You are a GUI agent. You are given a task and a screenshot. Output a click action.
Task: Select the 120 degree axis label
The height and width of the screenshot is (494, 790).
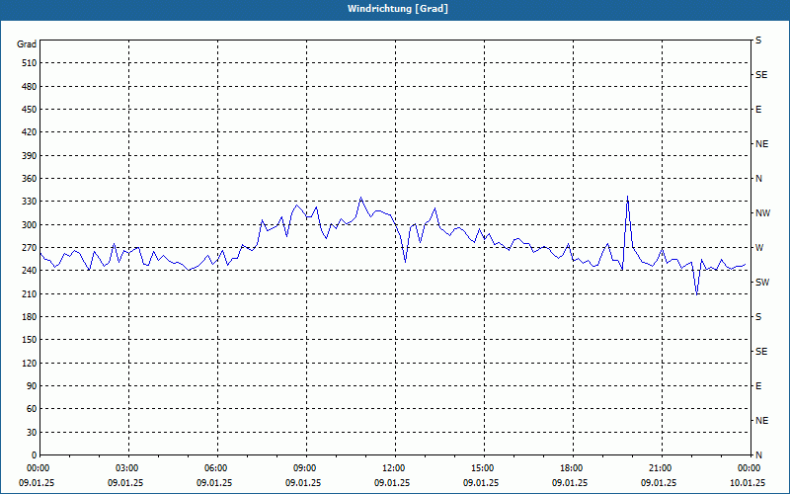[x=30, y=363]
